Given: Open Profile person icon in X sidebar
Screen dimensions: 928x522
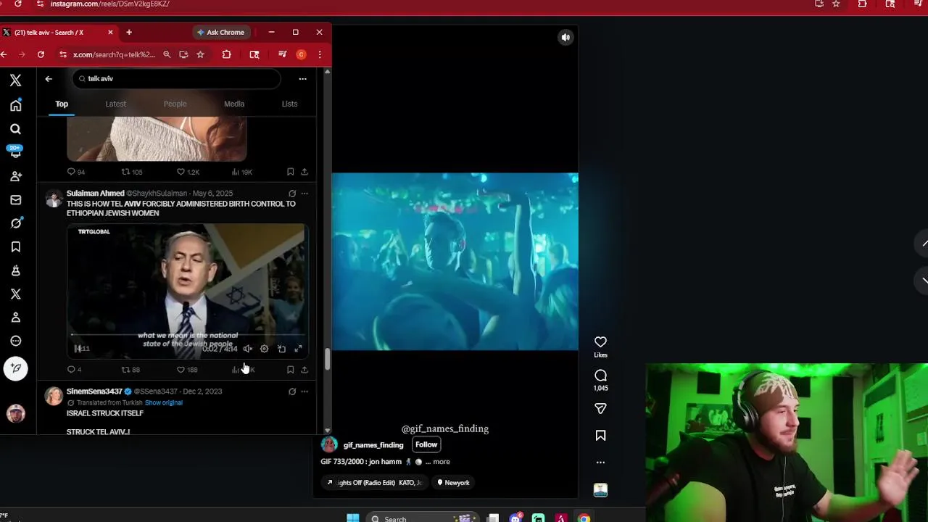Looking at the screenshot, I should click(15, 318).
